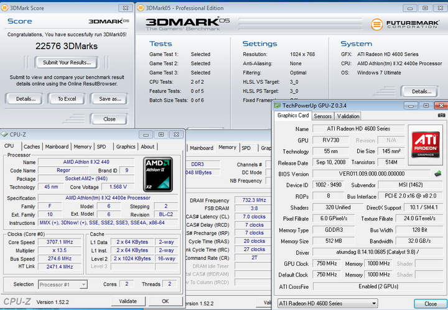Select the CPU tab in CPU-Z
Viewport: 448px width, 310px height.
point(9,146)
